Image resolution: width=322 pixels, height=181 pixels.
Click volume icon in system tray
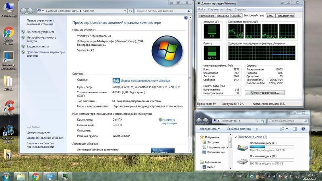(297, 177)
